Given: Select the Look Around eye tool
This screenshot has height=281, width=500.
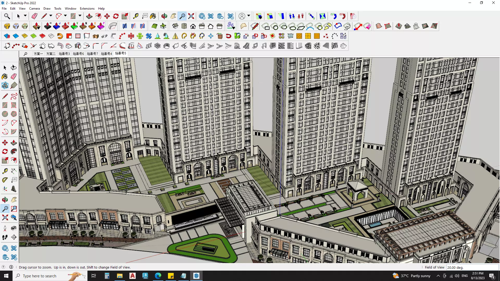Looking at the screenshot, I should pyautogui.click(x=14, y=228).
